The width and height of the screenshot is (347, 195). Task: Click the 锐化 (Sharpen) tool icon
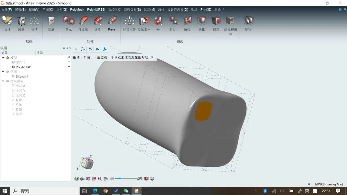pyautogui.click(x=201, y=22)
